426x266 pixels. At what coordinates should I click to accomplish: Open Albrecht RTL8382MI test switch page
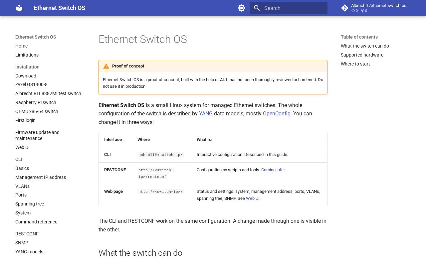(48, 93)
